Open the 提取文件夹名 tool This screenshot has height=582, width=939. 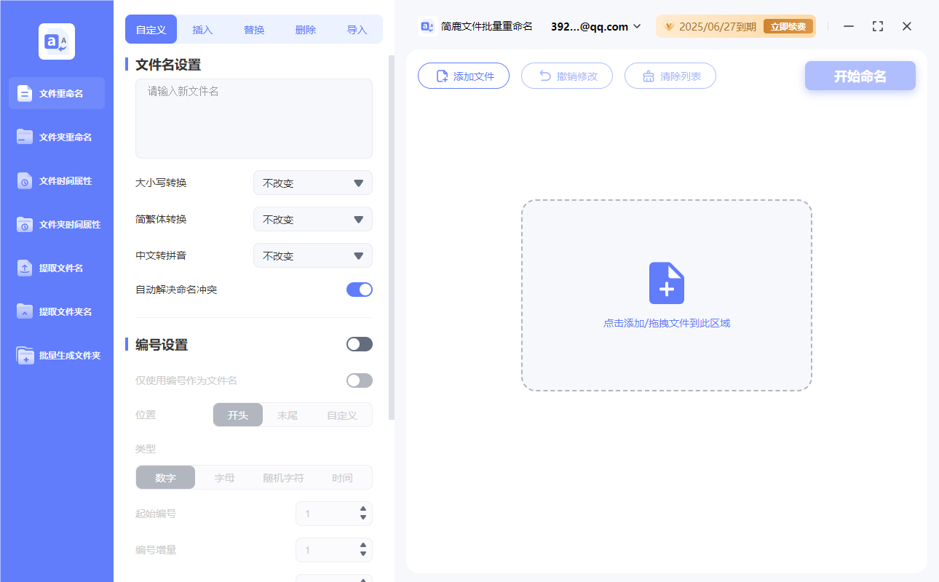(56, 311)
